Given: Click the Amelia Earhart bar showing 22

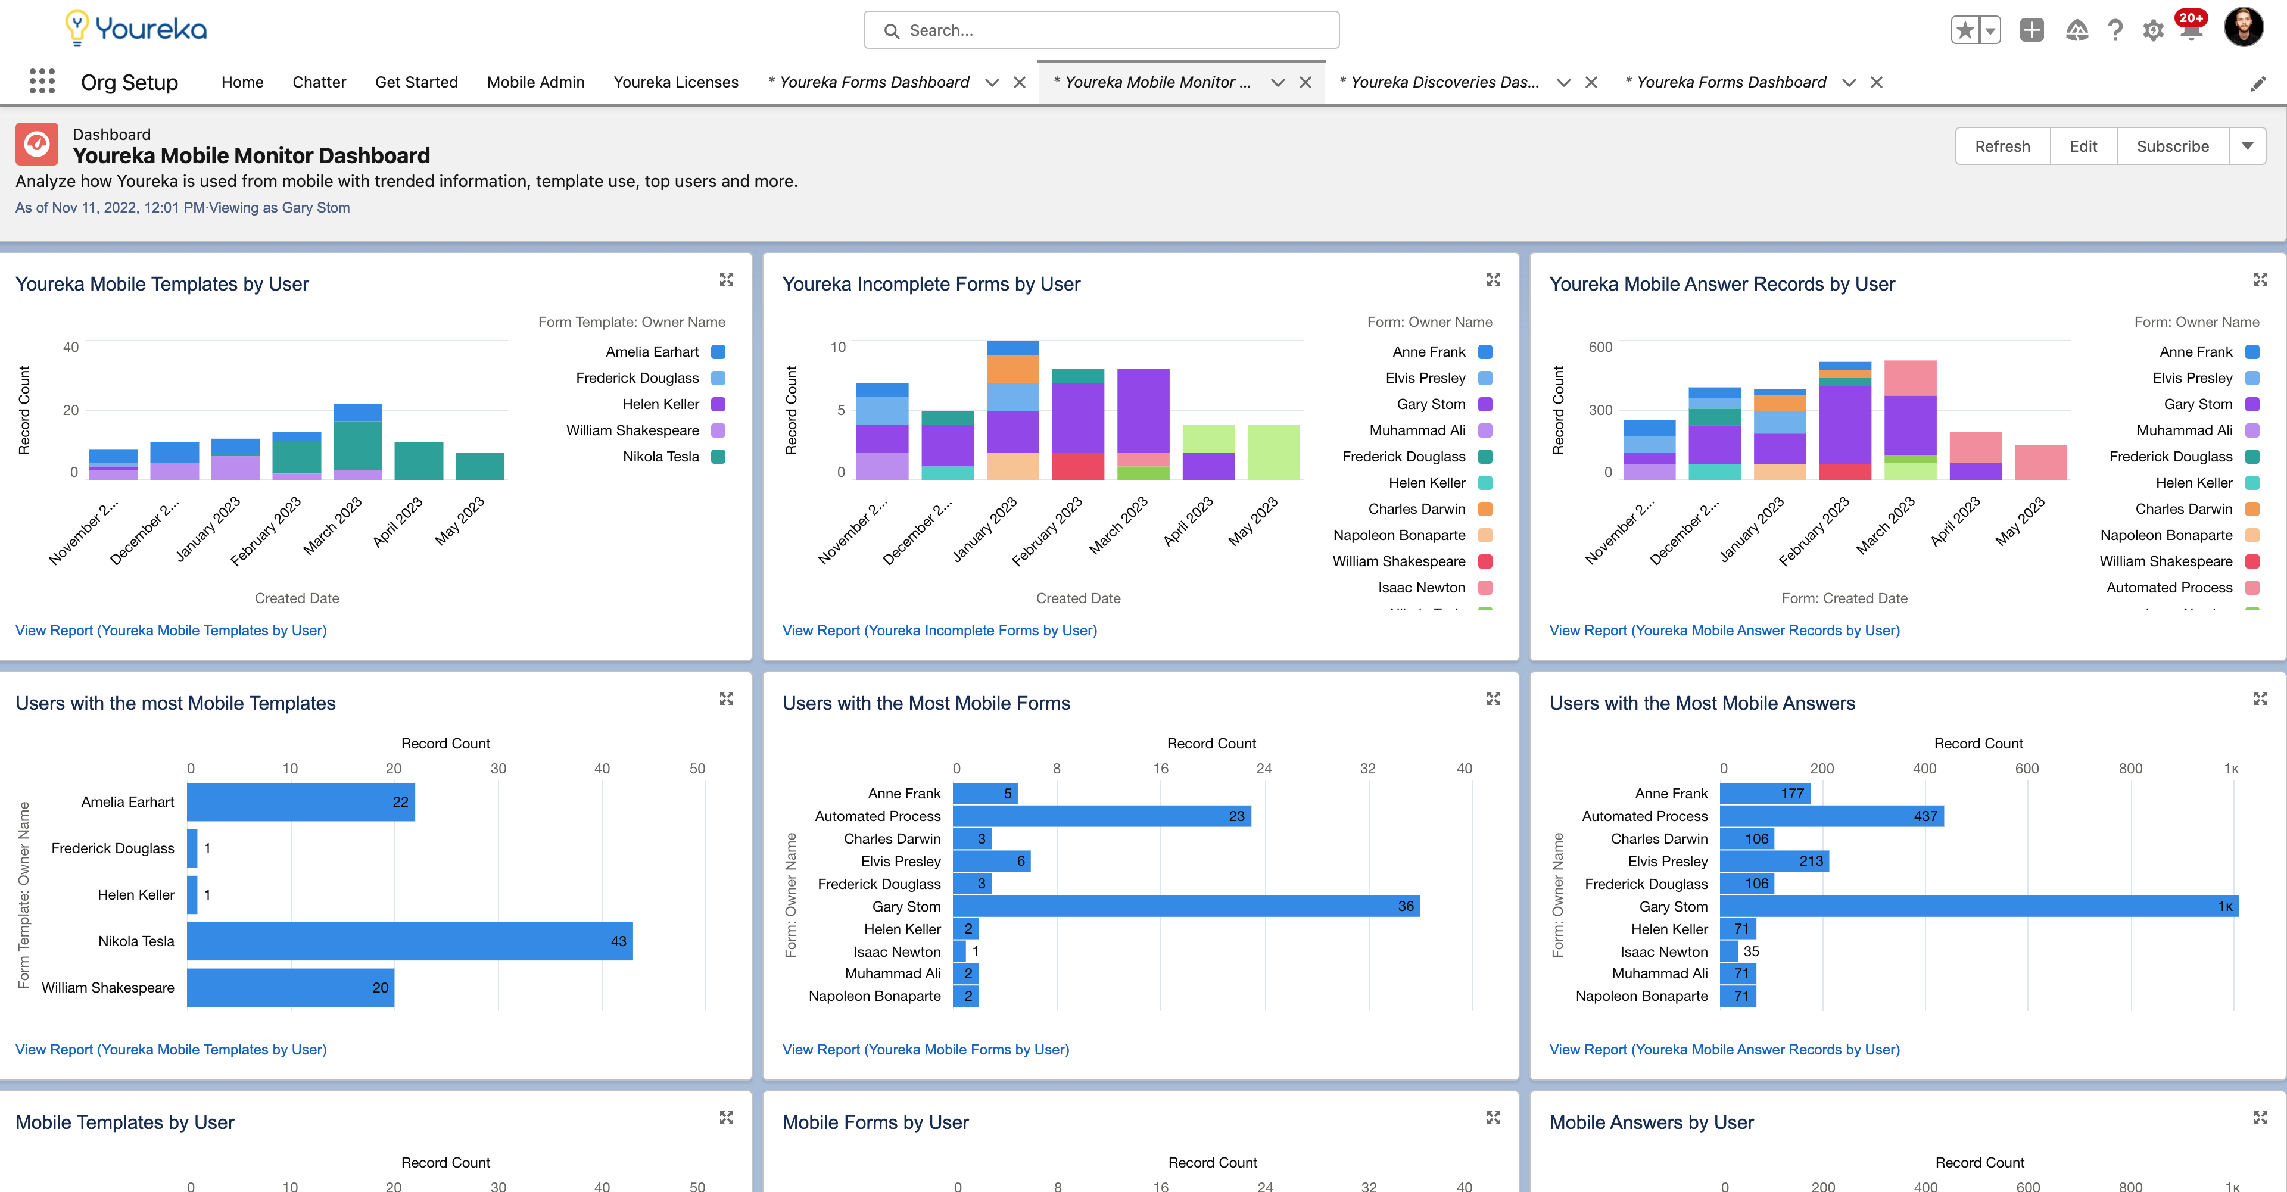Looking at the screenshot, I should pyautogui.click(x=301, y=801).
